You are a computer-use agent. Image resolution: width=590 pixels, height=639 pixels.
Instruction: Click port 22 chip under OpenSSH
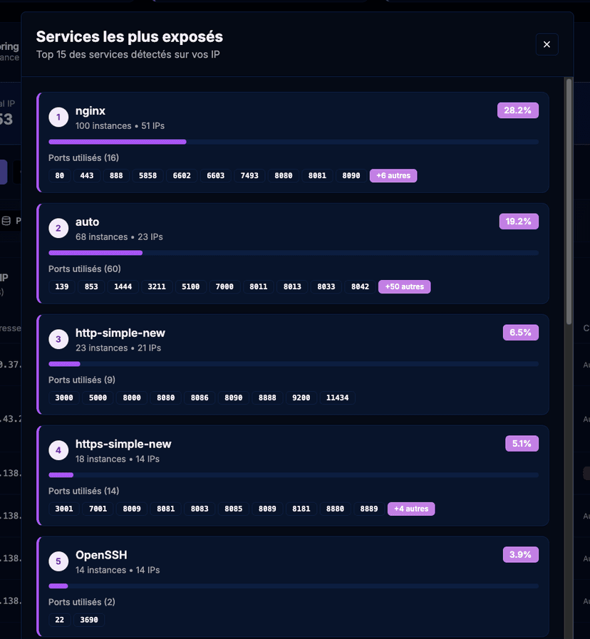coord(59,620)
